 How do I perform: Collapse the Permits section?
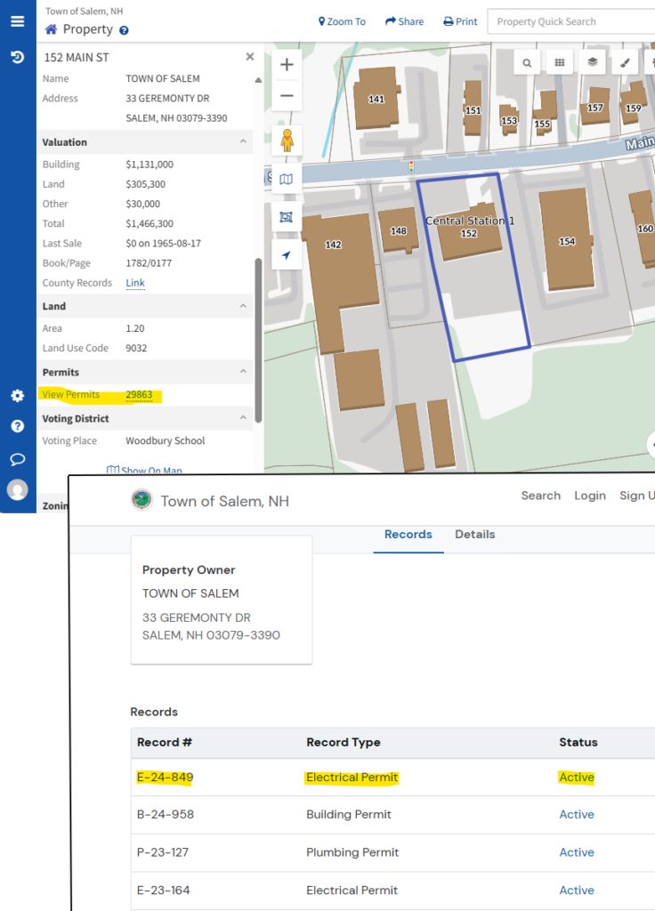pyautogui.click(x=243, y=372)
